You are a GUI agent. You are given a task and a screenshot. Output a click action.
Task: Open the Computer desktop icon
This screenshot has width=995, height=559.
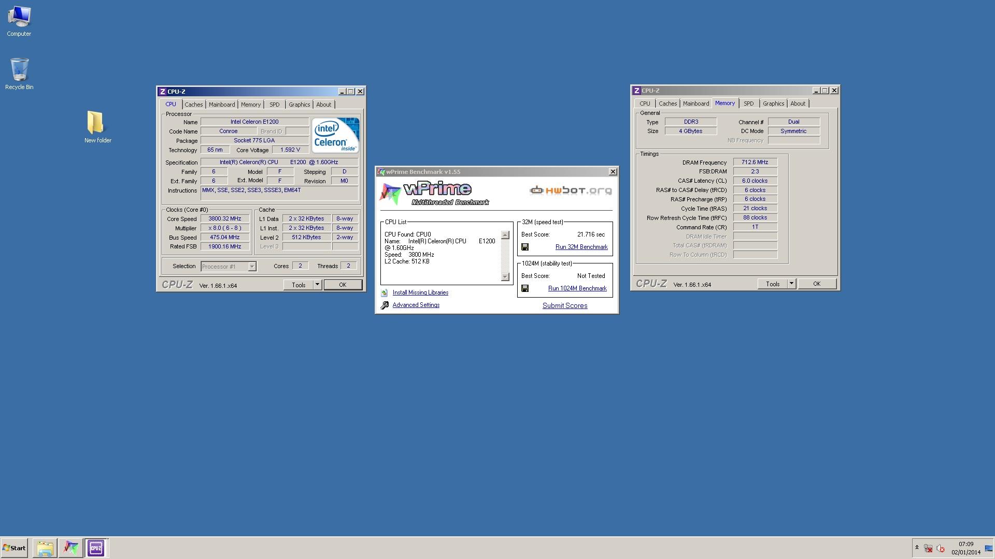pos(19,21)
